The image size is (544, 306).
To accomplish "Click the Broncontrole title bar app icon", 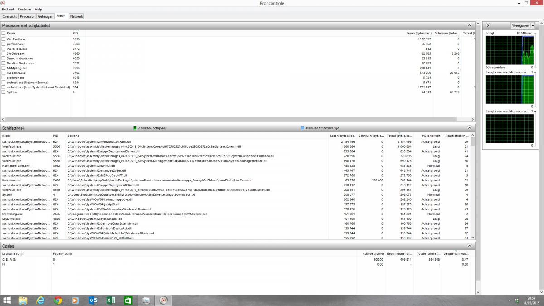I will pos(4,3).
